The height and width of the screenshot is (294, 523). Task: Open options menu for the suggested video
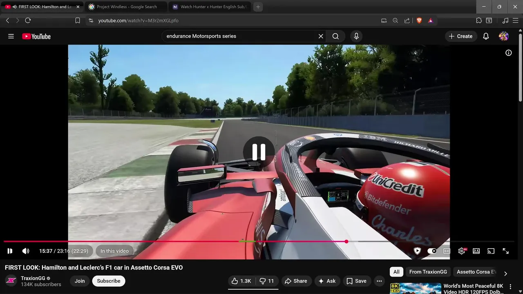pos(510,287)
